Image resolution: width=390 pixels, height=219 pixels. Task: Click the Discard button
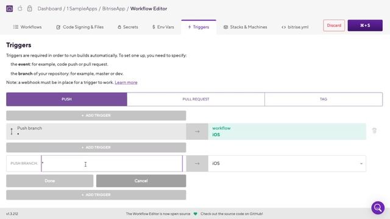point(334,26)
